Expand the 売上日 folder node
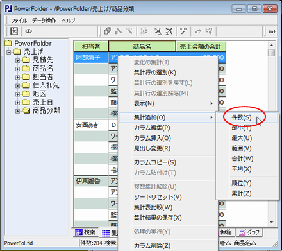 point(17,103)
